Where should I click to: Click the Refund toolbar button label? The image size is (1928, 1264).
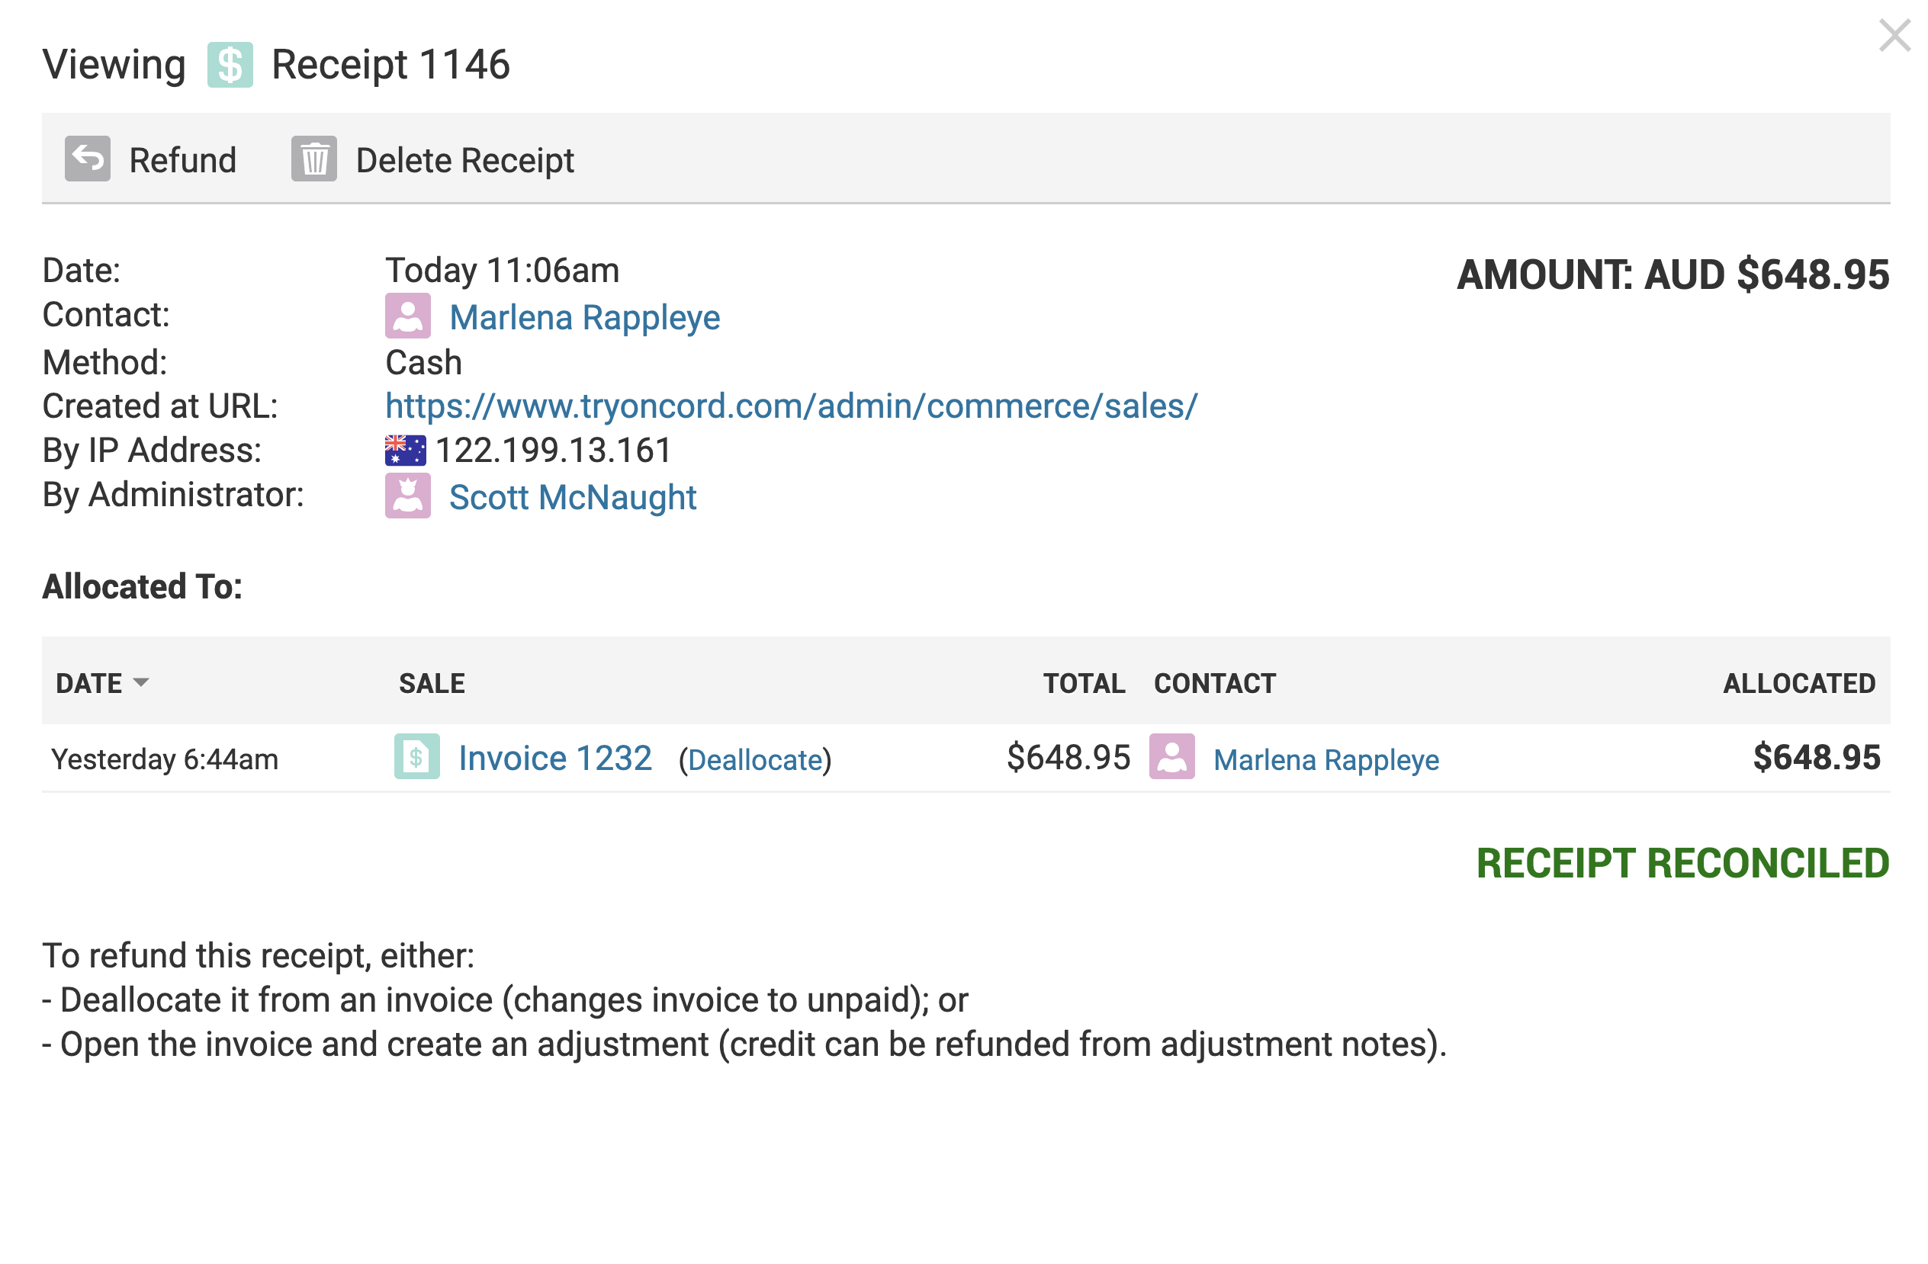183,160
